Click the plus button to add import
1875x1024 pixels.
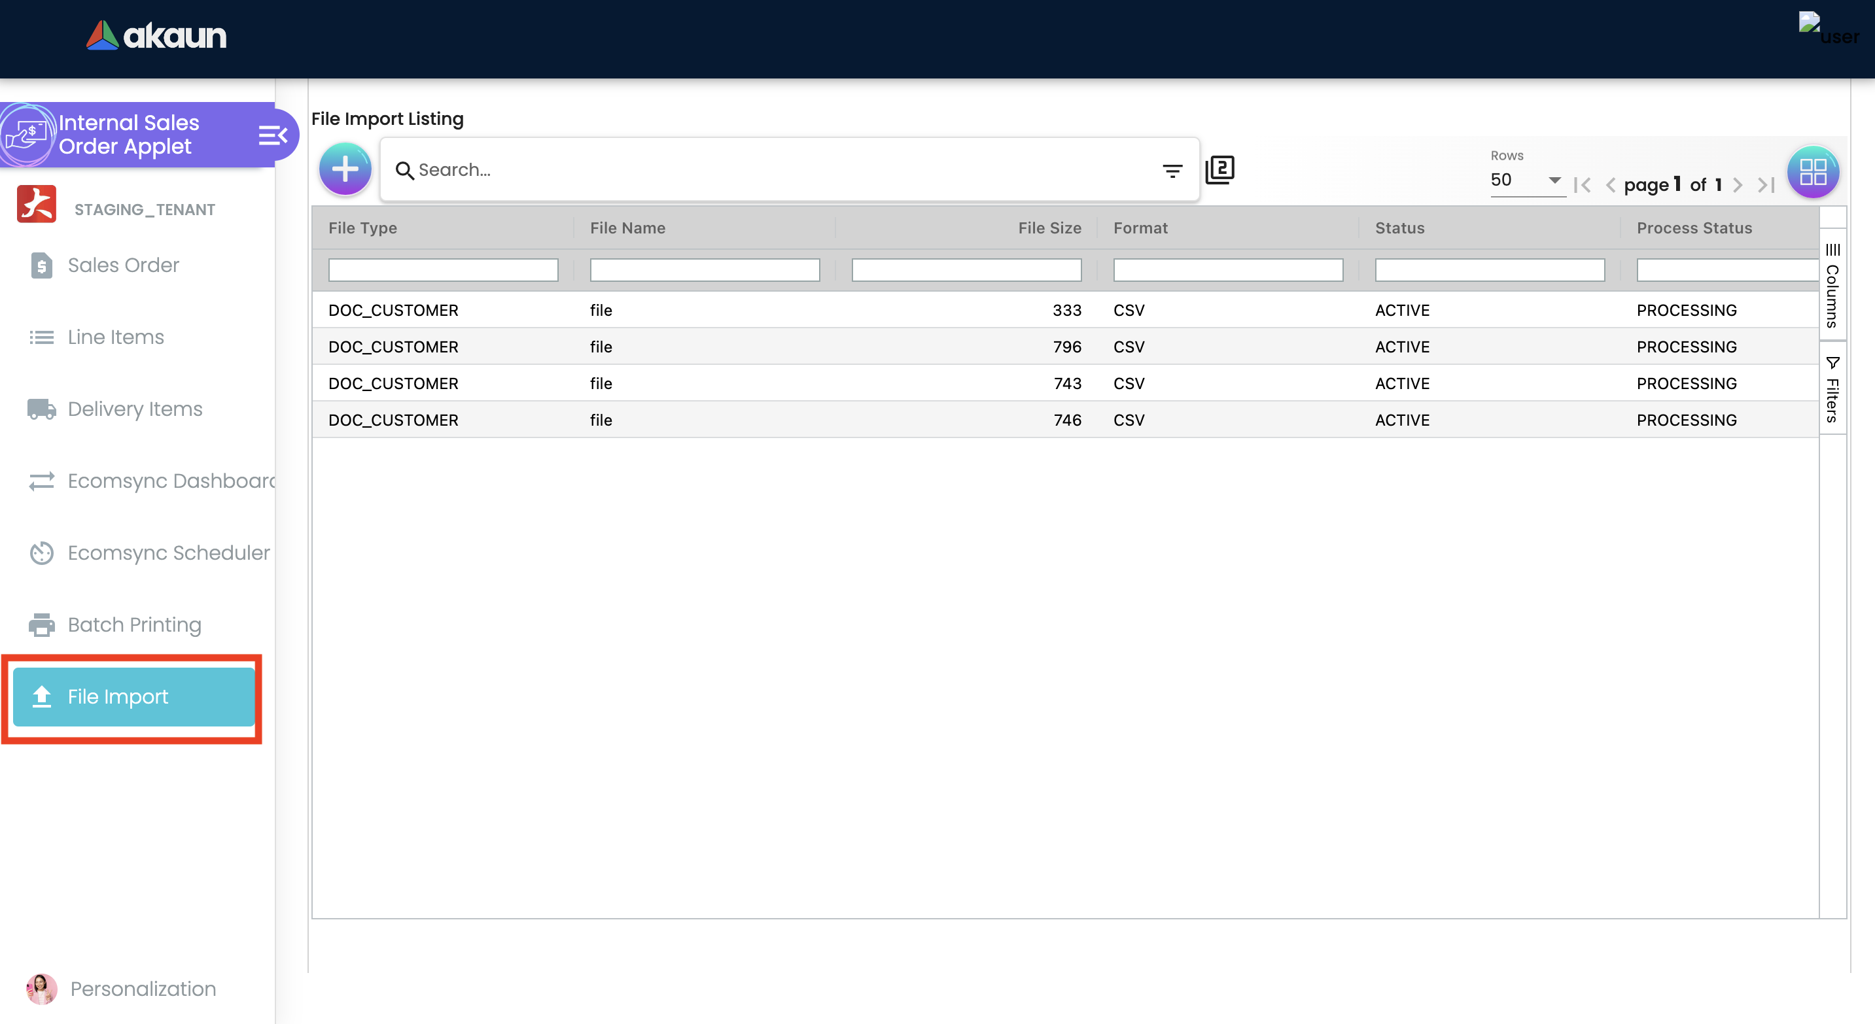tap(345, 169)
